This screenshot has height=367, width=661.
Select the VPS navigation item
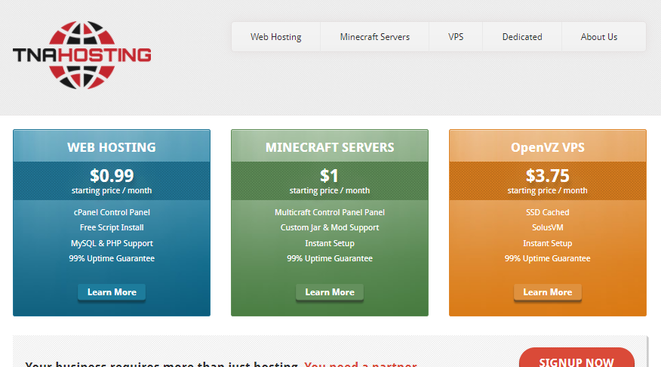coord(456,37)
